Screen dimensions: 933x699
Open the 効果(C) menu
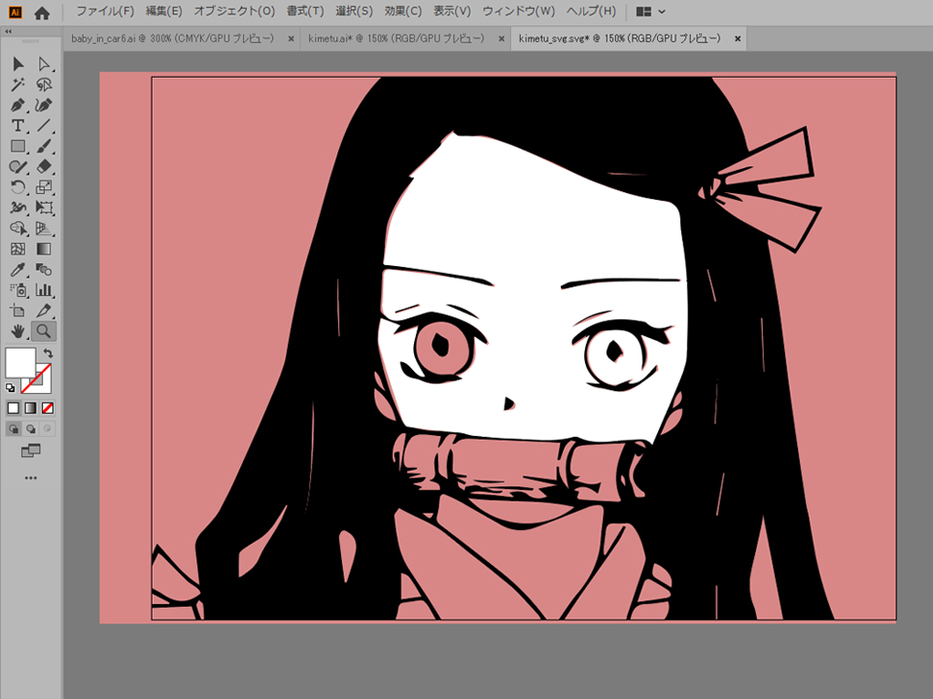pyautogui.click(x=403, y=12)
